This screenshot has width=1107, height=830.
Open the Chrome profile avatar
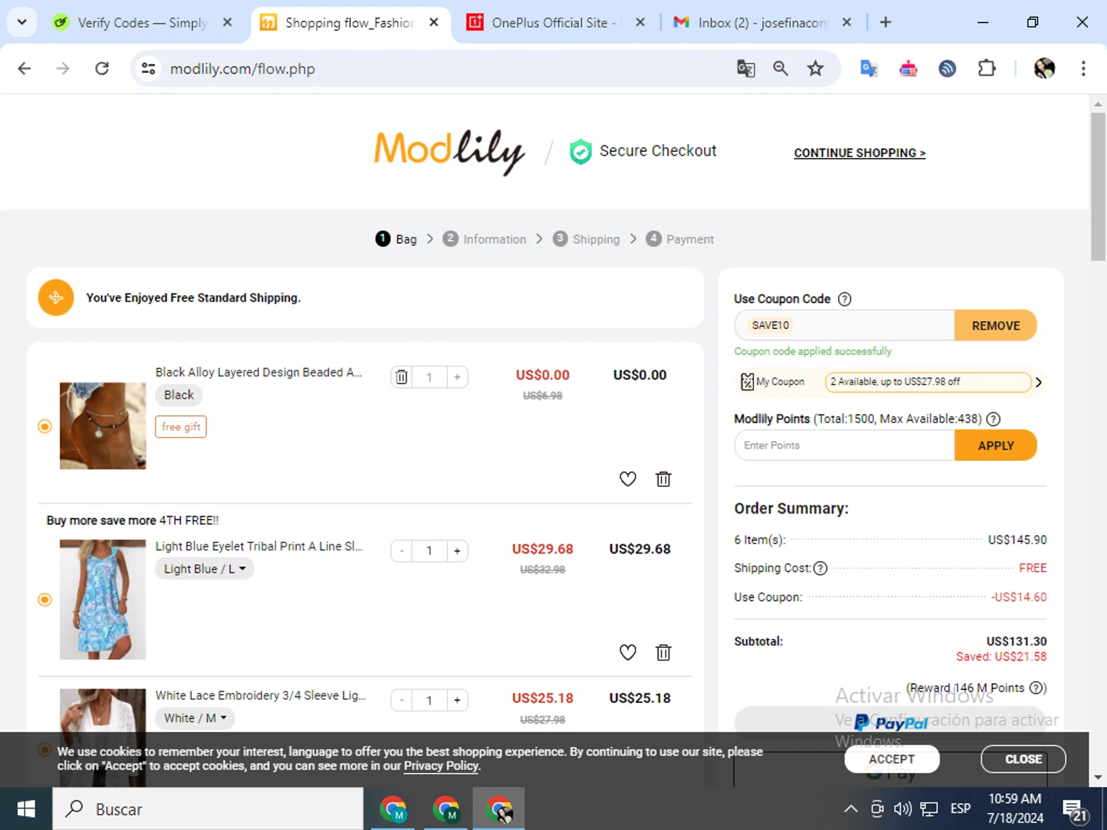coord(1044,69)
